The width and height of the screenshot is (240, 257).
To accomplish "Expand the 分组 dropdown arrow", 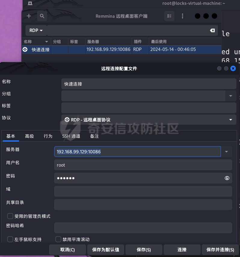I will coord(231,96).
